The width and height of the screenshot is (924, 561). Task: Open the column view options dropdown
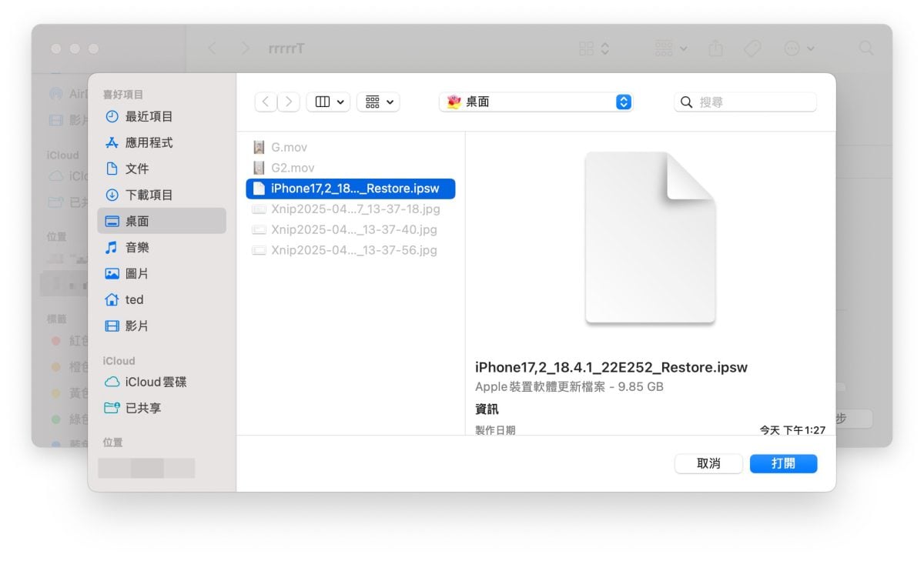pyautogui.click(x=328, y=102)
